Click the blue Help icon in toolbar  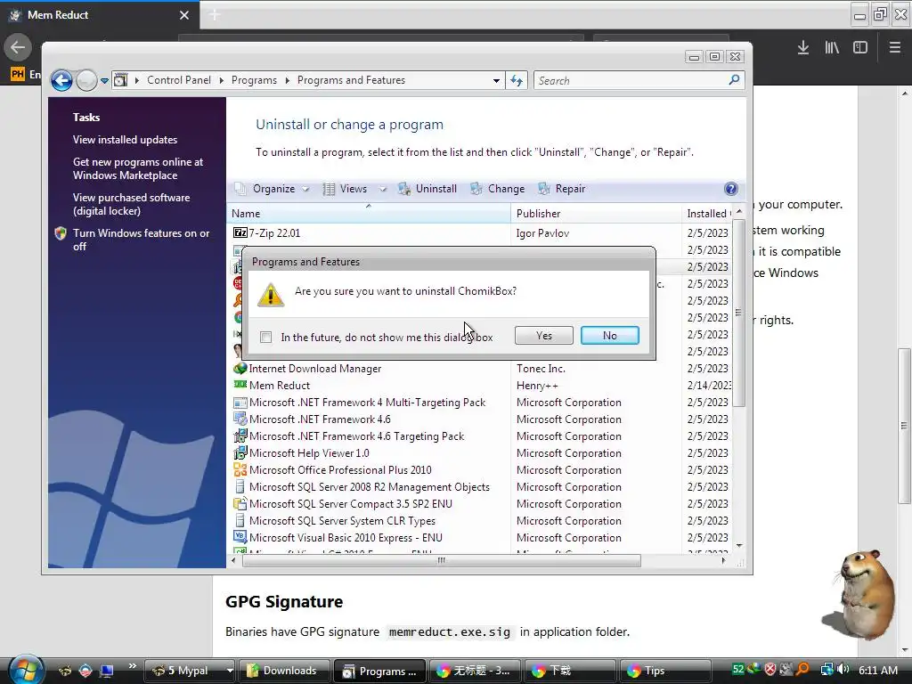pos(730,189)
